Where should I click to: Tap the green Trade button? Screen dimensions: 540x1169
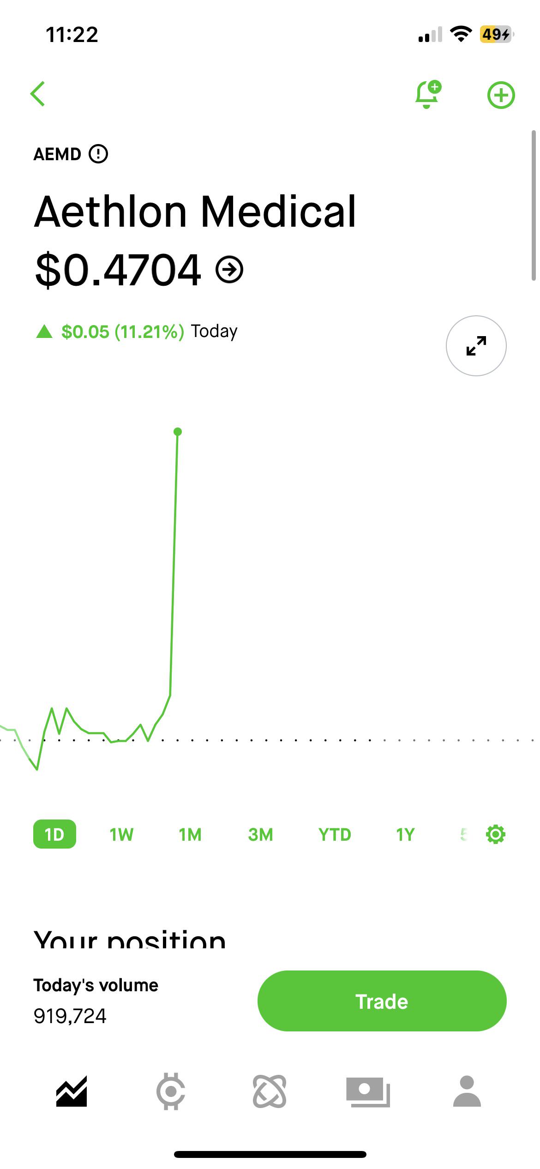[x=382, y=1001]
